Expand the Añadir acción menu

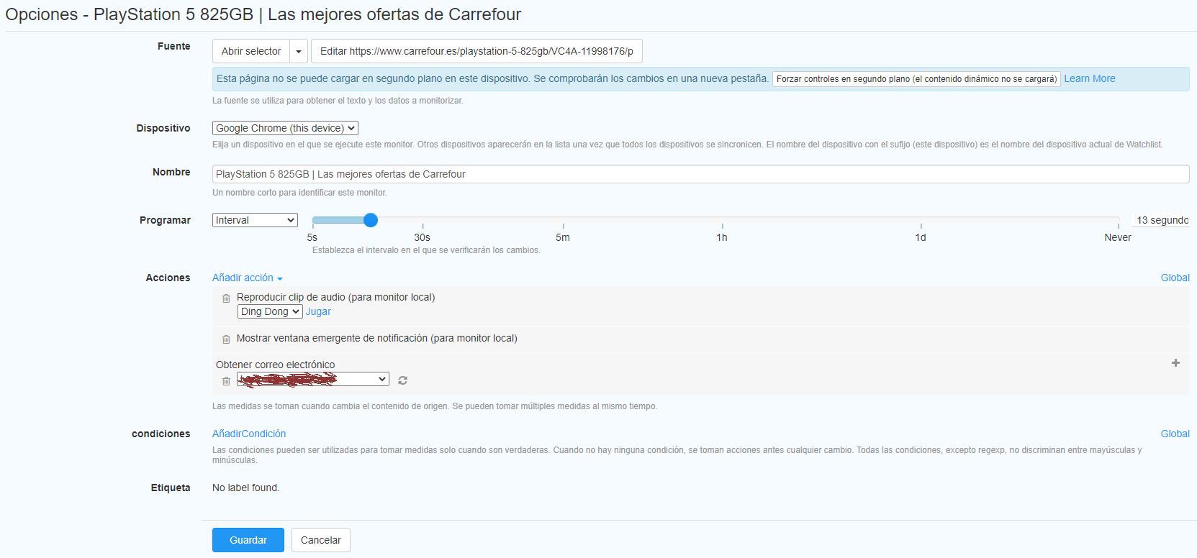coord(248,278)
